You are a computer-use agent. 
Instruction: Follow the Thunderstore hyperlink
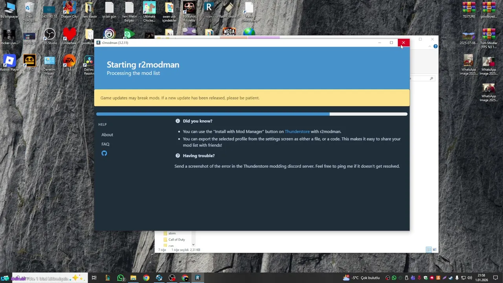pyautogui.click(x=297, y=132)
